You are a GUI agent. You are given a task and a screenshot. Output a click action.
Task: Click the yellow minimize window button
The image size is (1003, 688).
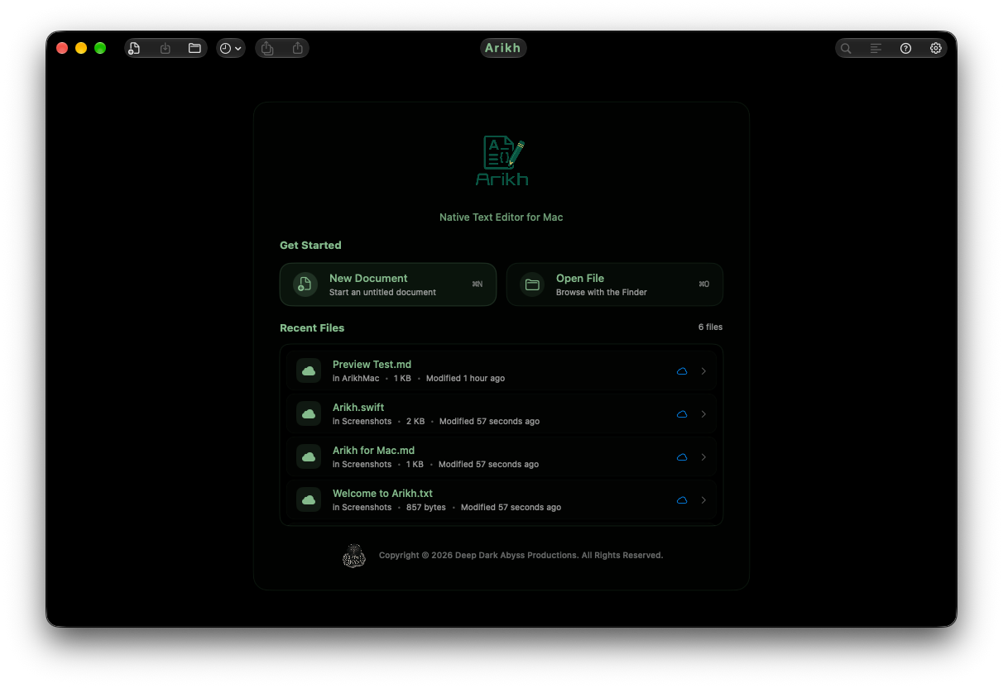point(81,48)
